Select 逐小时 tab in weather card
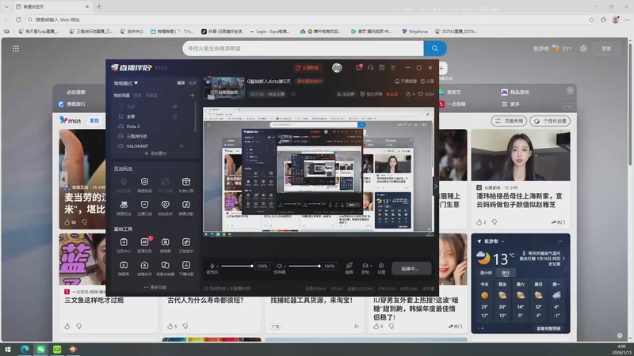Screen dimensions: 634x356 coord(486,273)
